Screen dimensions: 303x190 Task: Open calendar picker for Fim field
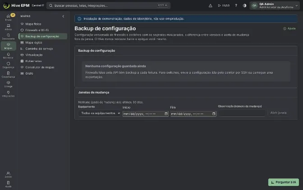pos(214,114)
